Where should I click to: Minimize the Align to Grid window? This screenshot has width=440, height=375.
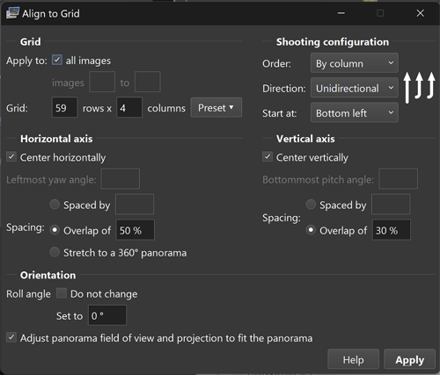(x=341, y=13)
